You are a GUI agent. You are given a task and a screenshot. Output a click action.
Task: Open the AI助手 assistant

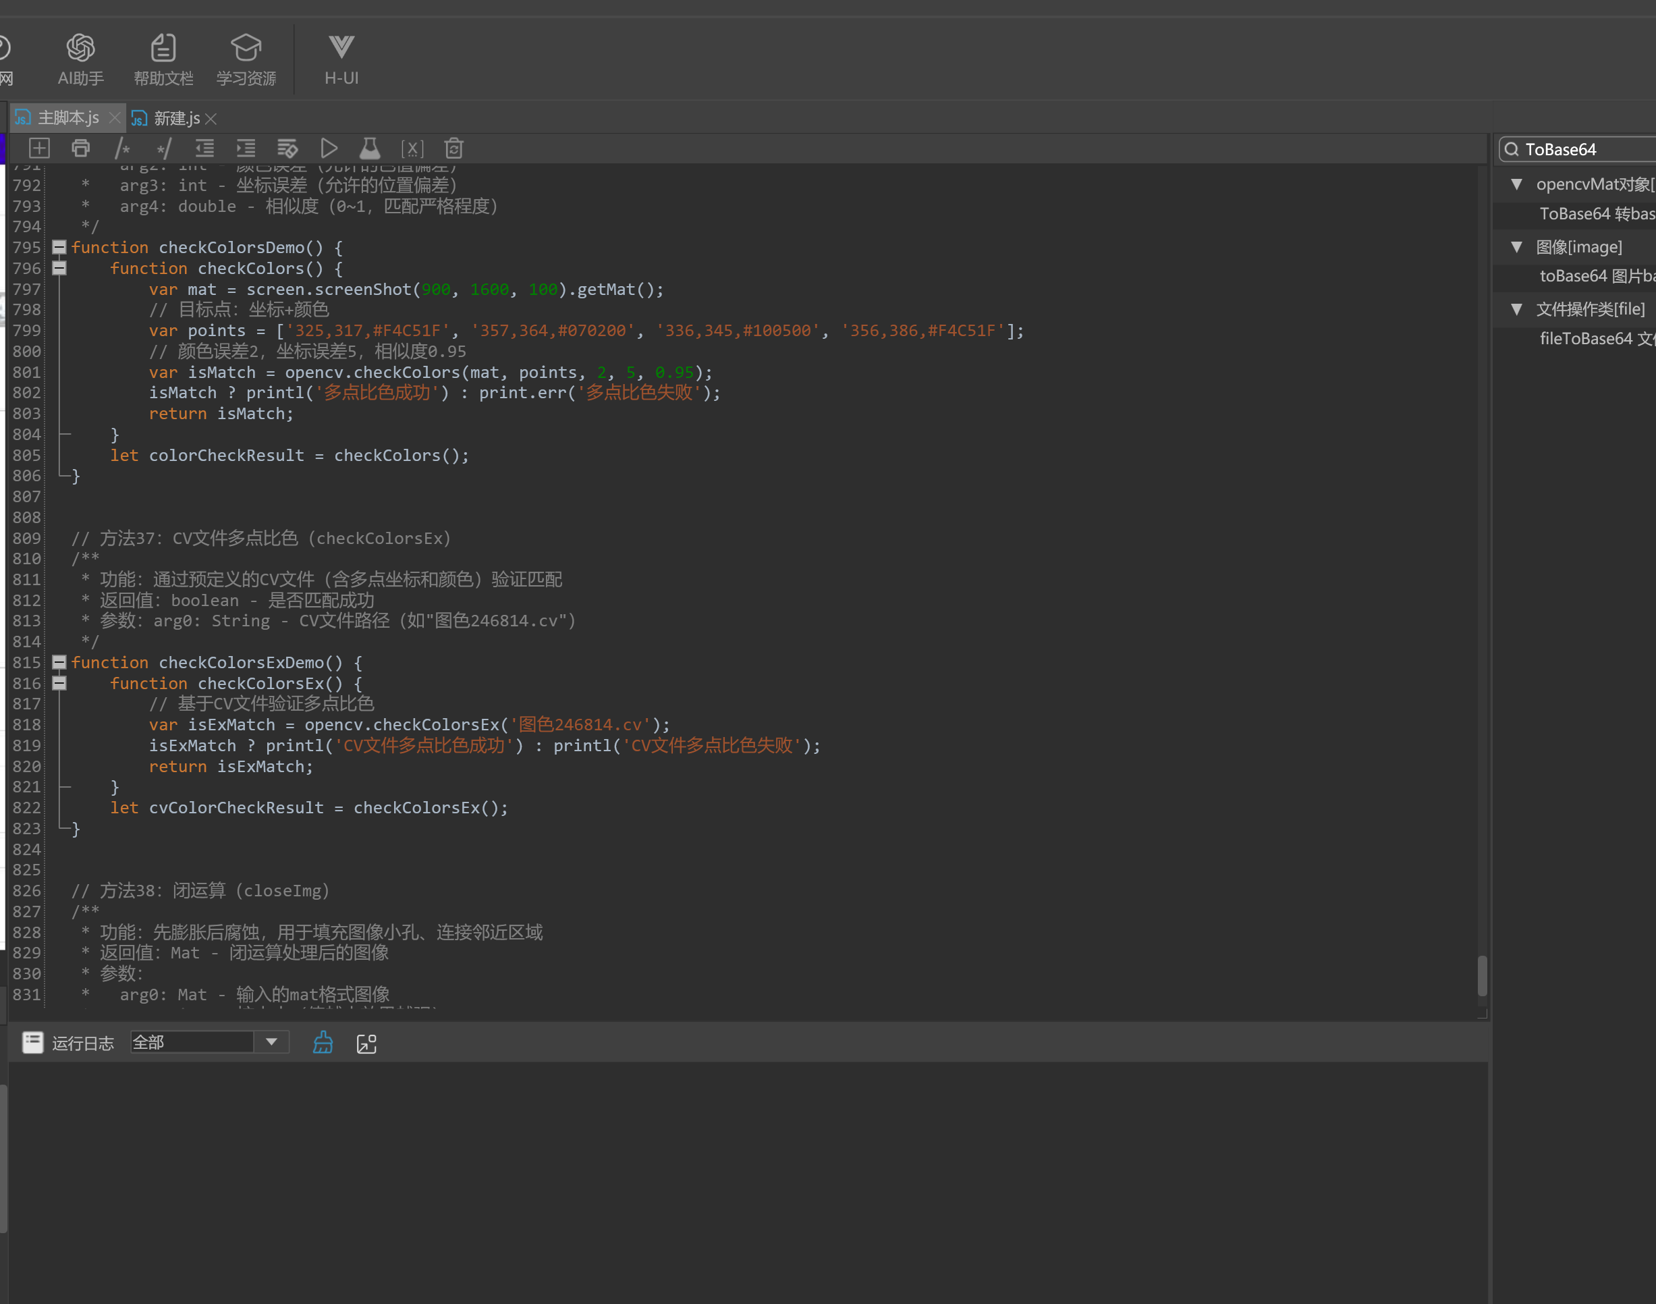click(80, 59)
